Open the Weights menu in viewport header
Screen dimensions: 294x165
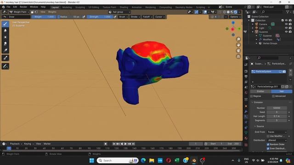(52, 12)
